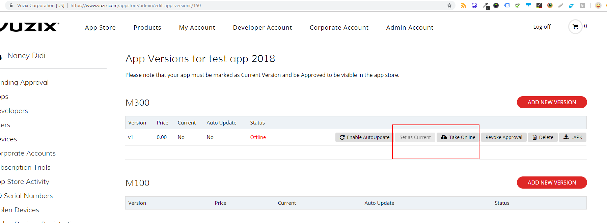Click the Vuzix logo
The image size is (607, 223).
click(x=30, y=27)
